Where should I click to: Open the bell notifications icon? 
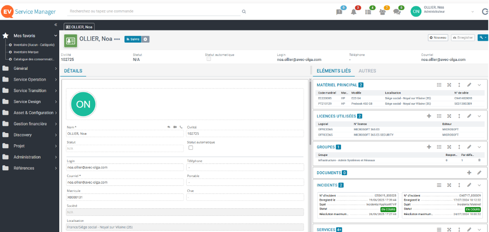click(x=354, y=12)
